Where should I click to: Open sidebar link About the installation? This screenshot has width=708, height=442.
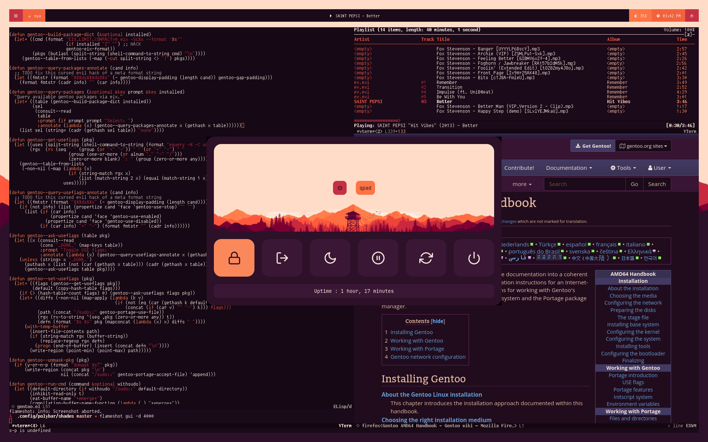click(633, 288)
